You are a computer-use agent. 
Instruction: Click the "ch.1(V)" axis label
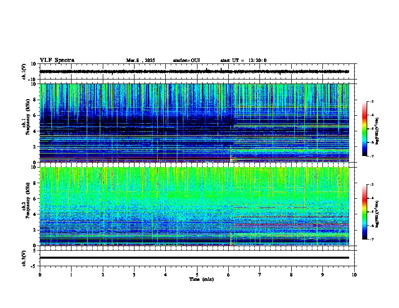[x=24, y=71]
